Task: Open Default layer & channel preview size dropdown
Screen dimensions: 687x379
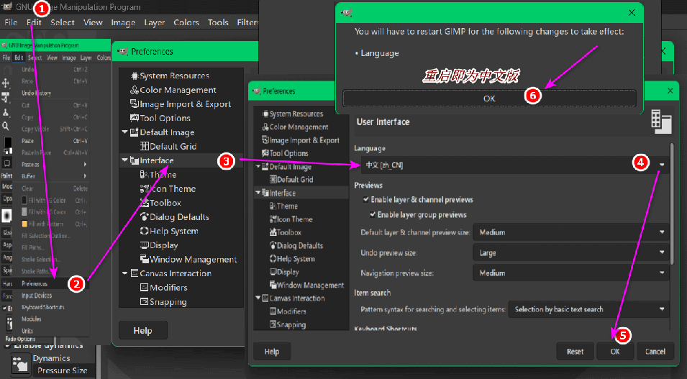Action: 571,232
